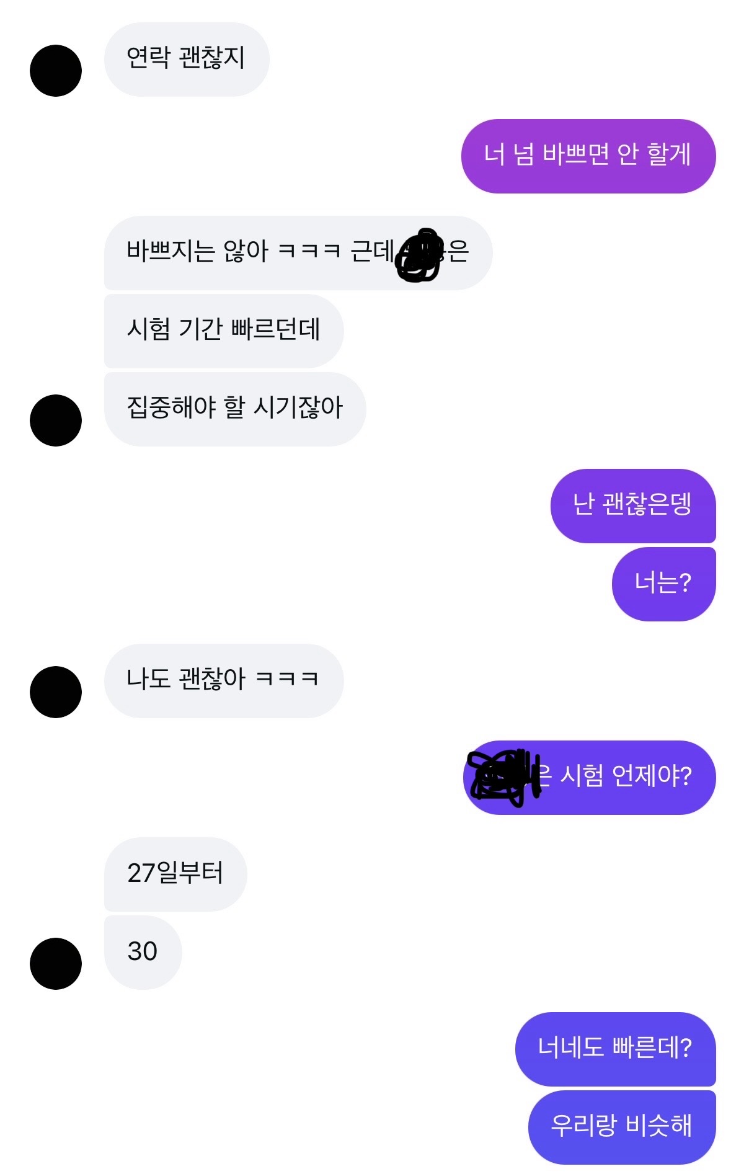Tap the '너는?' sent bubble
This screenshot has height=1174, width=731.
coord(664,584)
